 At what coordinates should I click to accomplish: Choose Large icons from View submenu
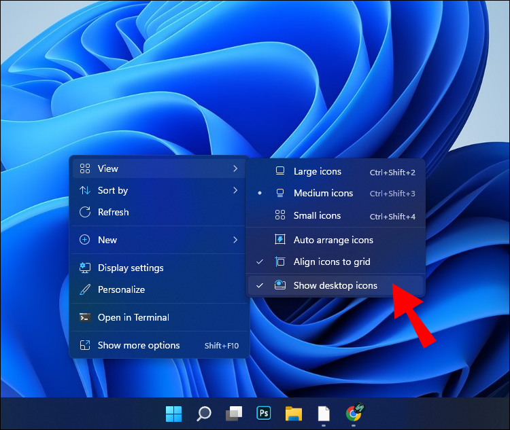click(x=317, y=172)
